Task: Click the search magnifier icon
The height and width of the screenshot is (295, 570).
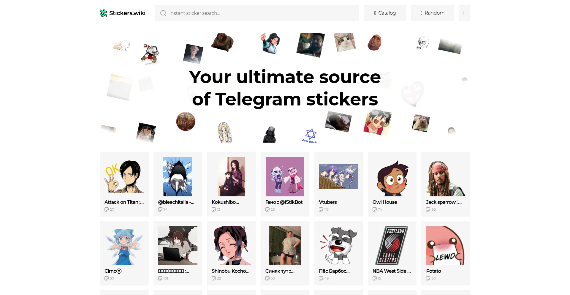Action: (163, 13)
